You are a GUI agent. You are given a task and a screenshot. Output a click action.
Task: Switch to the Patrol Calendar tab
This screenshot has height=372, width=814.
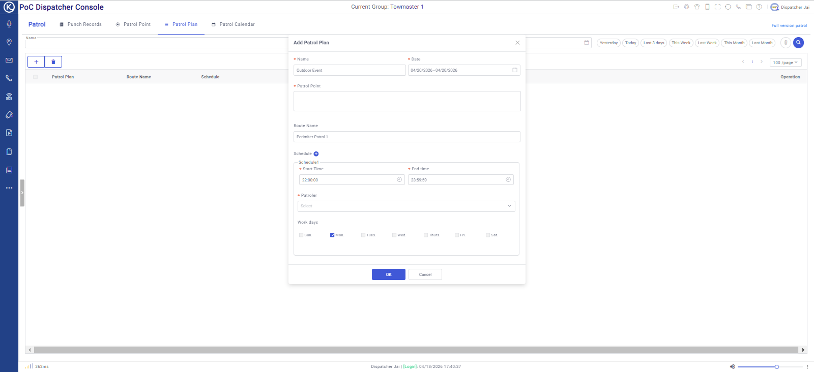[x=234, y=24]
